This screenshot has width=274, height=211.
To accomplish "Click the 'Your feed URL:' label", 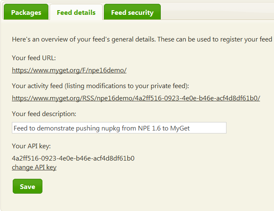I will 34,58.
